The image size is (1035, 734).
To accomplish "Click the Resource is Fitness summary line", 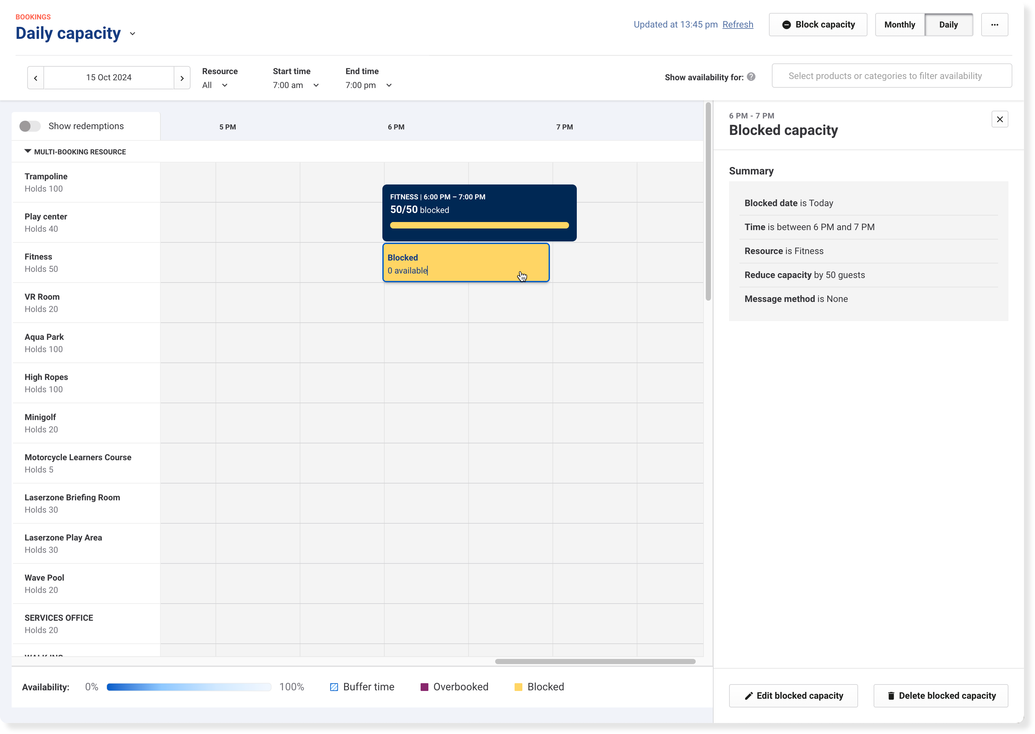I will [x=784, y=251].
